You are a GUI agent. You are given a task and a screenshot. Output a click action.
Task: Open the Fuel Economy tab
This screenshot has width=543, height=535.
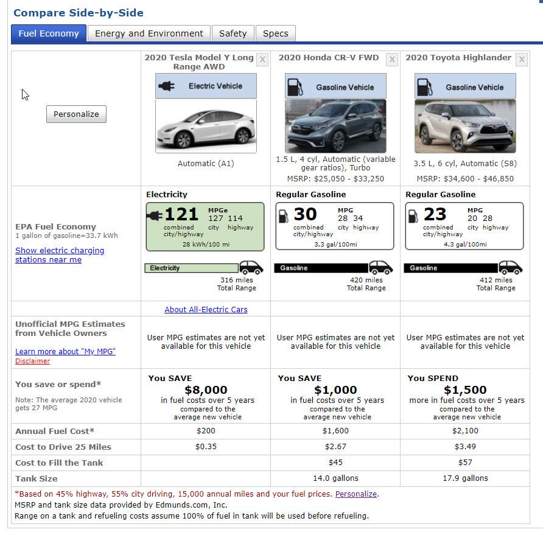click(x=49, y=33)
